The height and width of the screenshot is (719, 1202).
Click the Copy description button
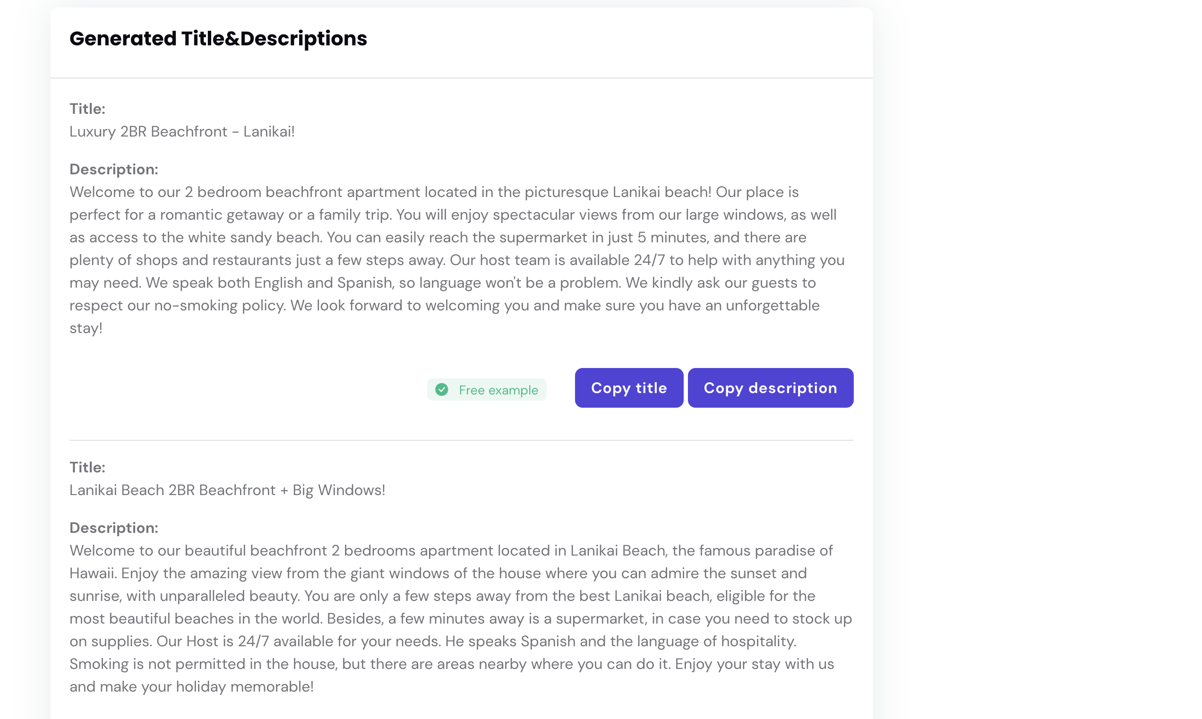tap(770, 387)
